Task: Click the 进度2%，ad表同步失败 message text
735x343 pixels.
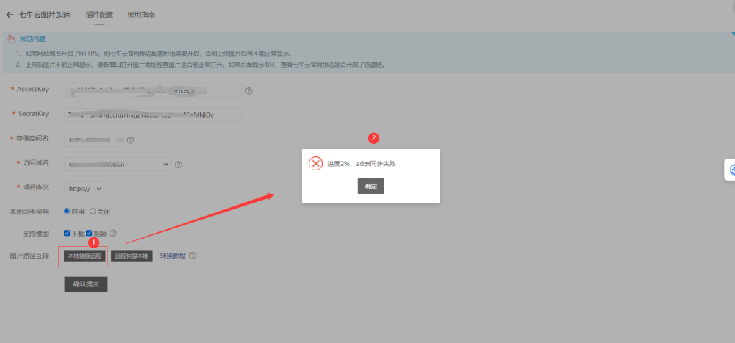Action: point(362,164)
